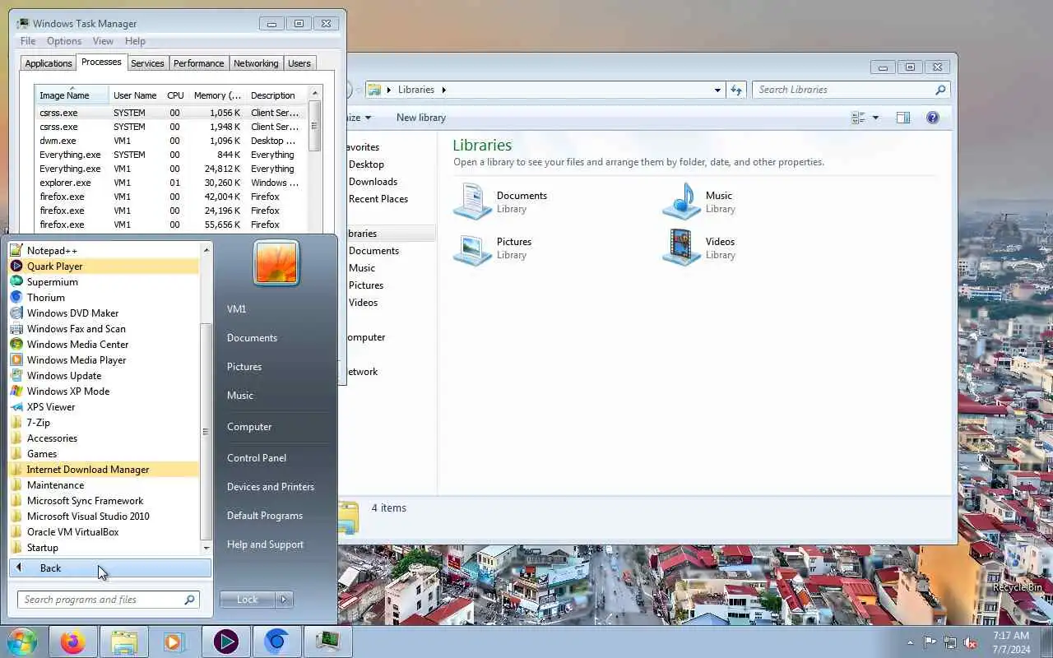
Task: Click the Windows Start orb
Action: pos(22,642)
